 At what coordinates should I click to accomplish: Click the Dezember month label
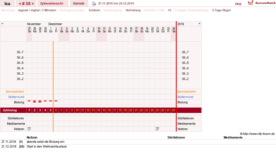(55, 24)
